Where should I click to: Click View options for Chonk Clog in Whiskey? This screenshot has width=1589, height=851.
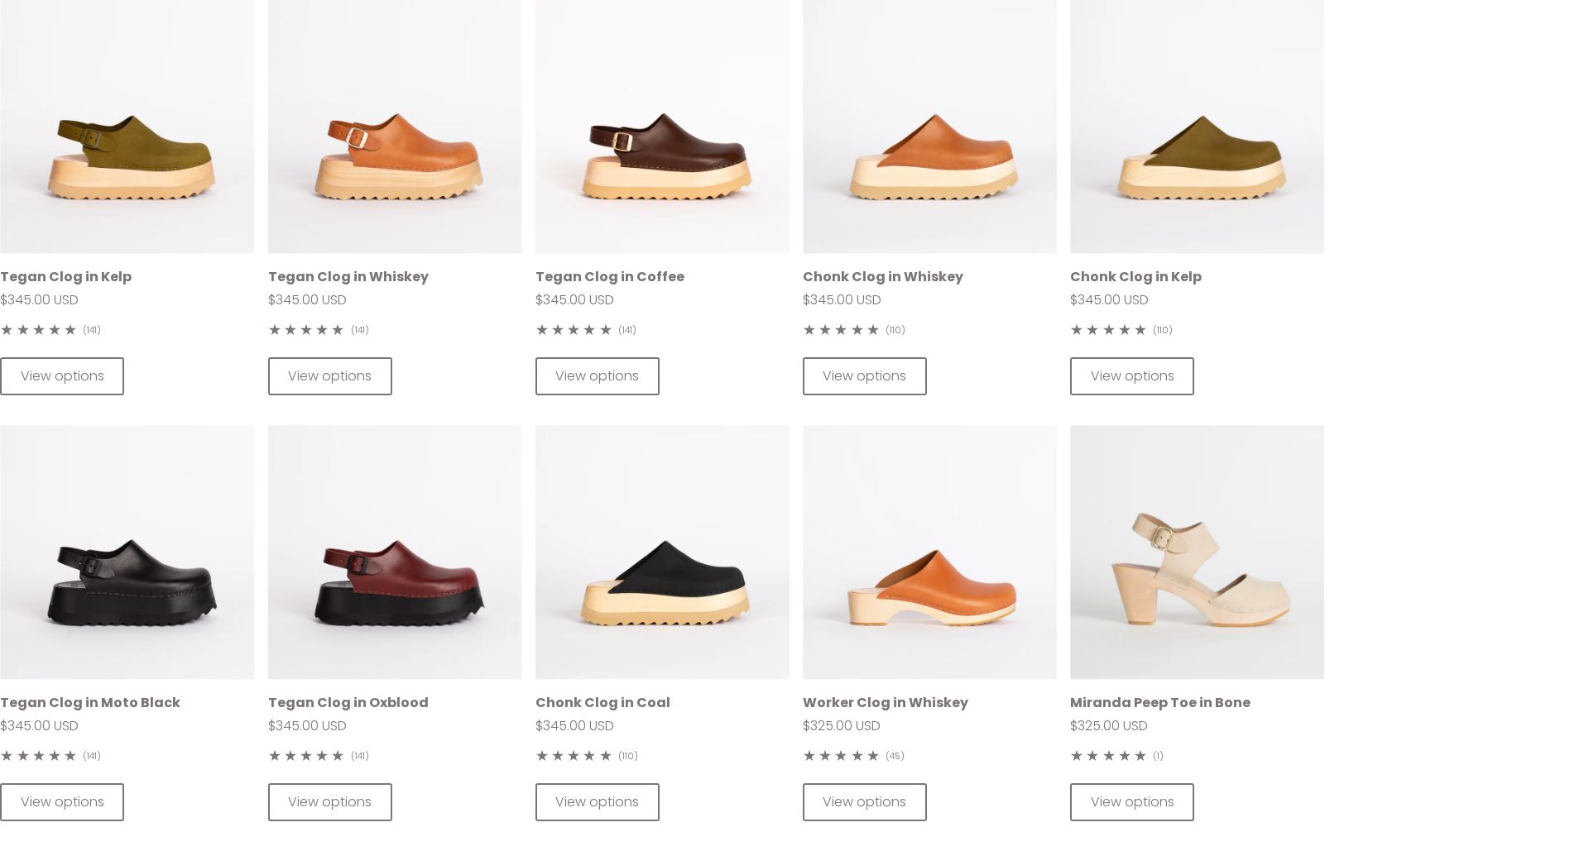pos(864,375)
